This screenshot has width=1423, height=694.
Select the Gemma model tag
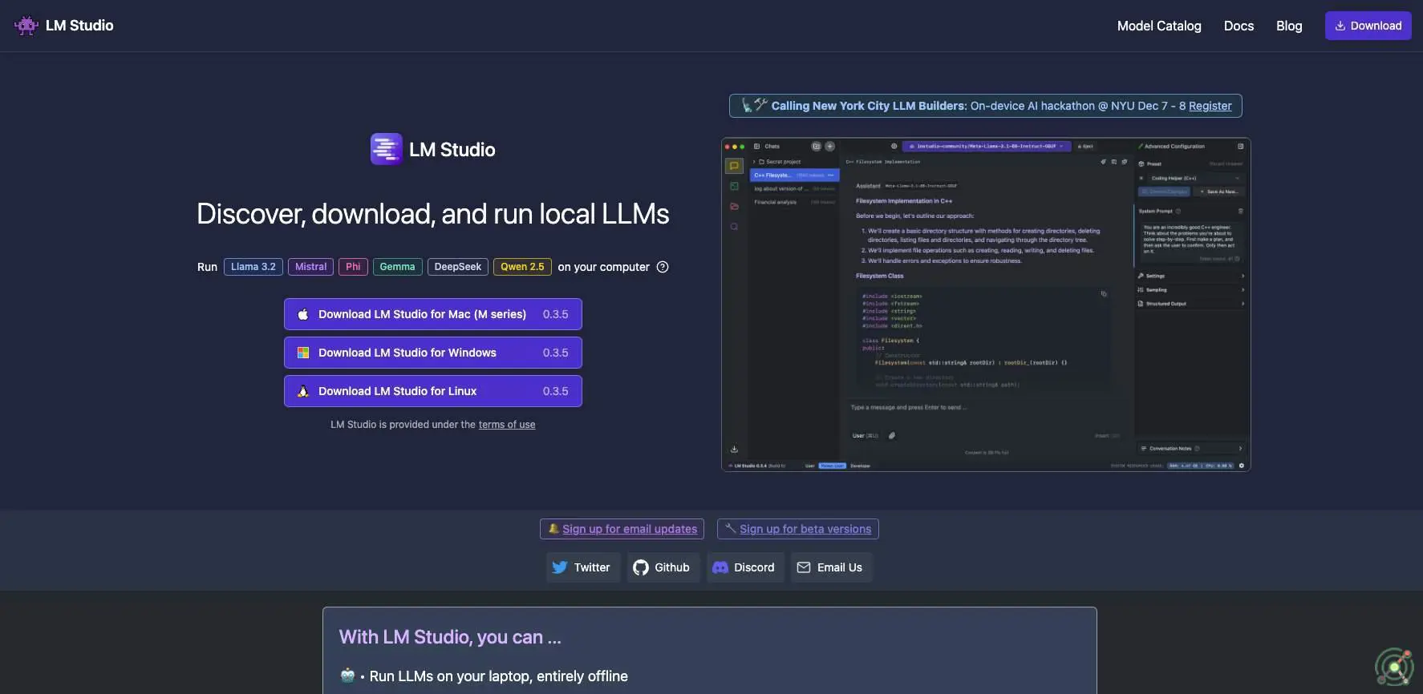point(397,267)
